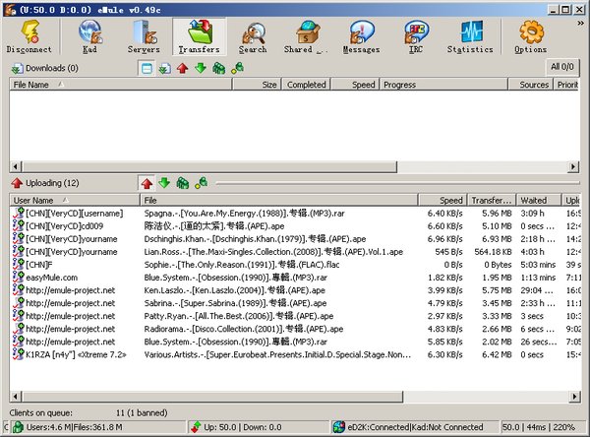Open the IRC chat view
This screenshot has height=437, width=590.
point(416,37)
